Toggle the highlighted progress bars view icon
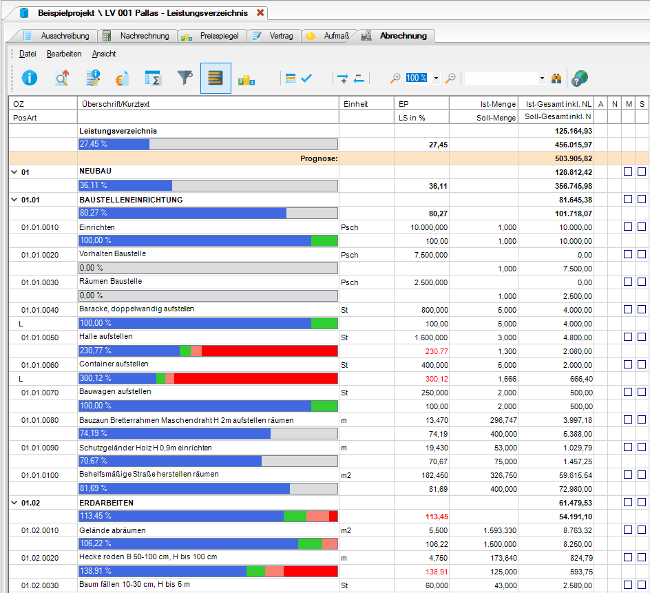Image resolution: width=650 pixels, height=593 pixels. coord(216,78)
